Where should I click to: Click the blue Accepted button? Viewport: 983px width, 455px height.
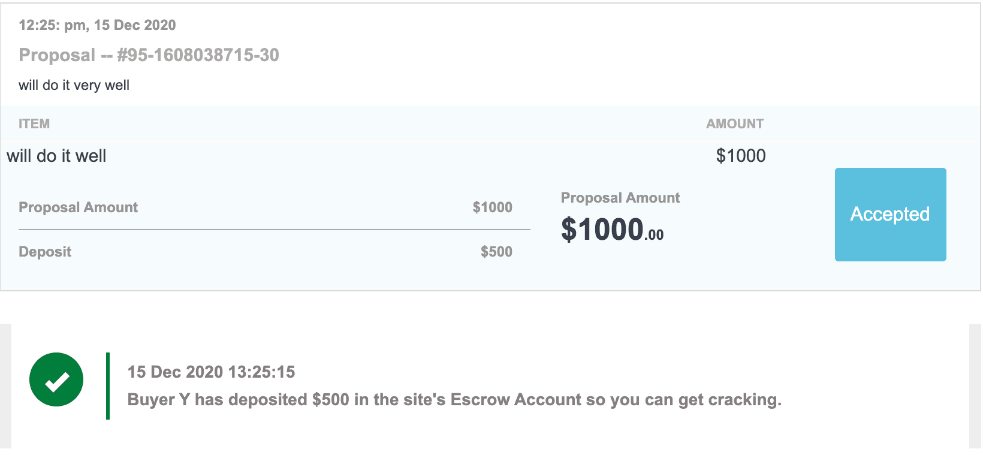890,214
